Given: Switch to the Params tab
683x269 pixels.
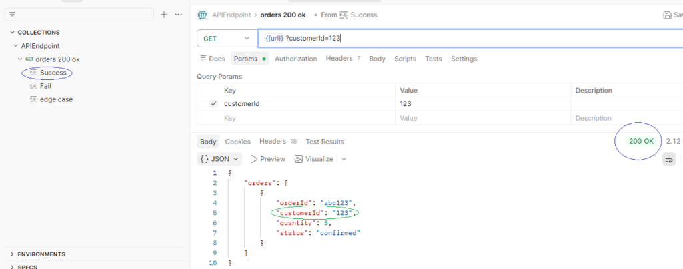Looking at the screenshot, I should (x=250, y=59).
